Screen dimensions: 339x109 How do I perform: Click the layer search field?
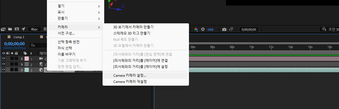click(x=38, y=45)
